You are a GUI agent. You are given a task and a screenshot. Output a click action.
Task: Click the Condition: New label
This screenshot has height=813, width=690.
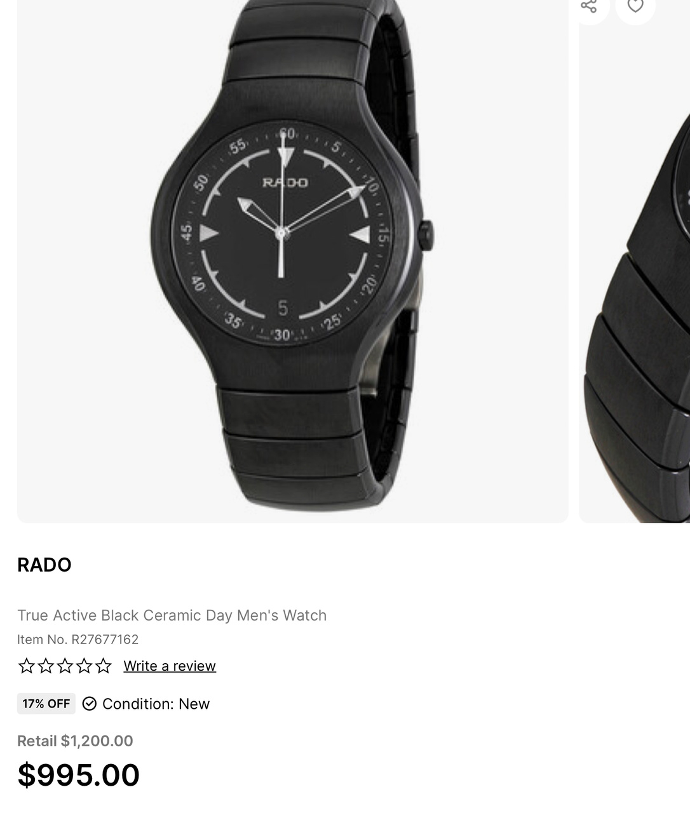click(x=156, y=704)
